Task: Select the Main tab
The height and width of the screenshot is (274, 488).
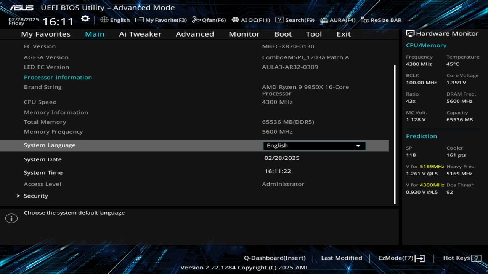Action: [95, 34]
